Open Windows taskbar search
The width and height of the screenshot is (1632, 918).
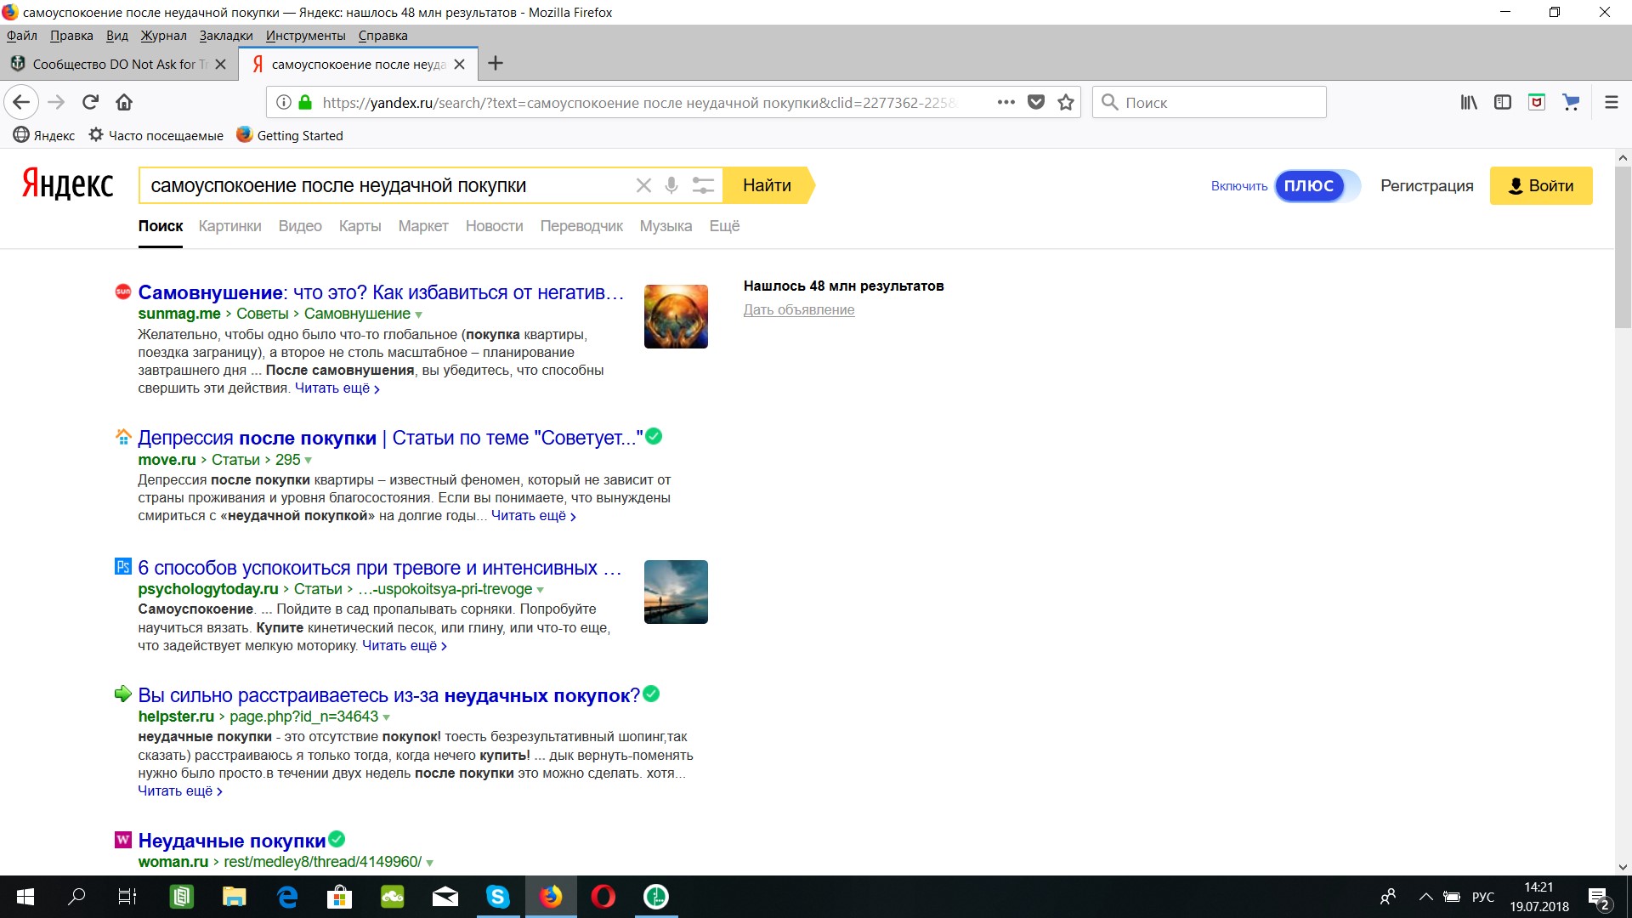[76, 897]
